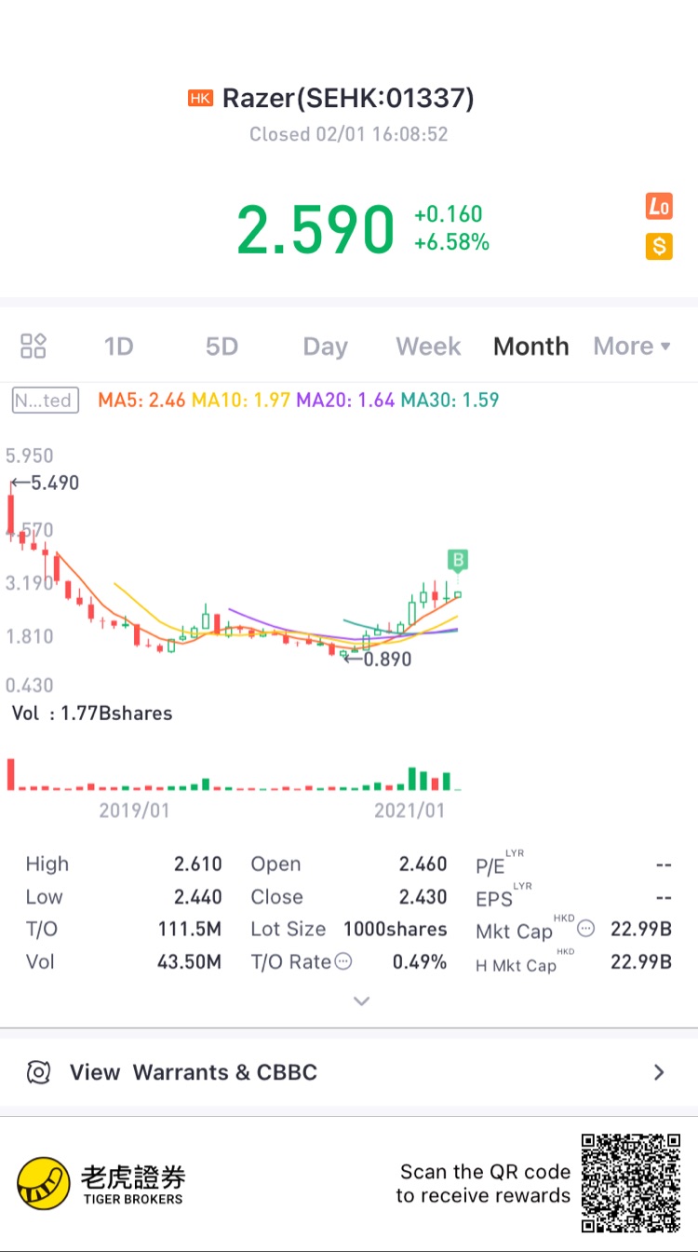
Task: Tap the yellow dollar sign badge
Action: tap(659, 247)
